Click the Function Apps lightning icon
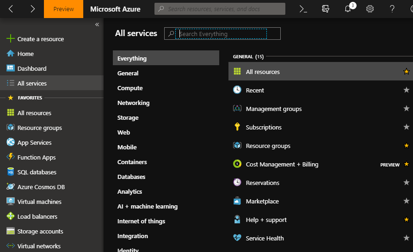413x252 pixels. pyautogui.click(x=10, y=157)
